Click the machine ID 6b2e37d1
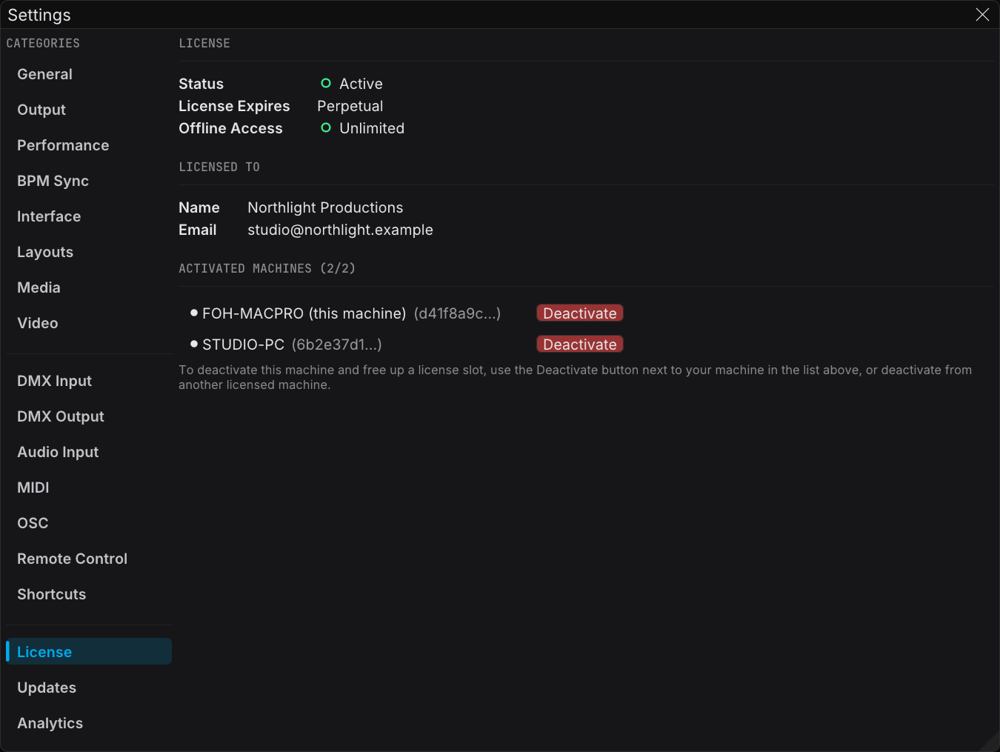This screenshot has width=1000, height=752. click(x=337, y=345)
